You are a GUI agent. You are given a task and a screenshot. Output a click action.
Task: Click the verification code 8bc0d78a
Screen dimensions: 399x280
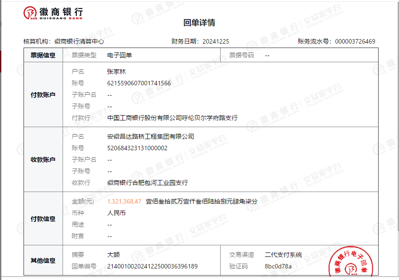[x=278, y=266]
